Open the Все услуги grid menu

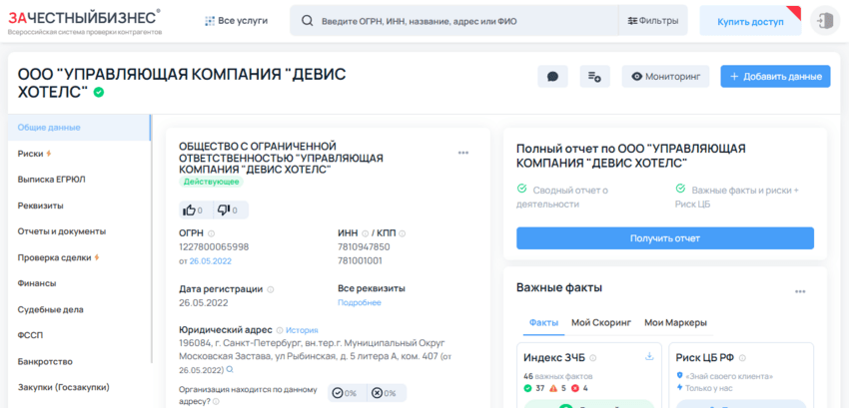tap(236, 21)
